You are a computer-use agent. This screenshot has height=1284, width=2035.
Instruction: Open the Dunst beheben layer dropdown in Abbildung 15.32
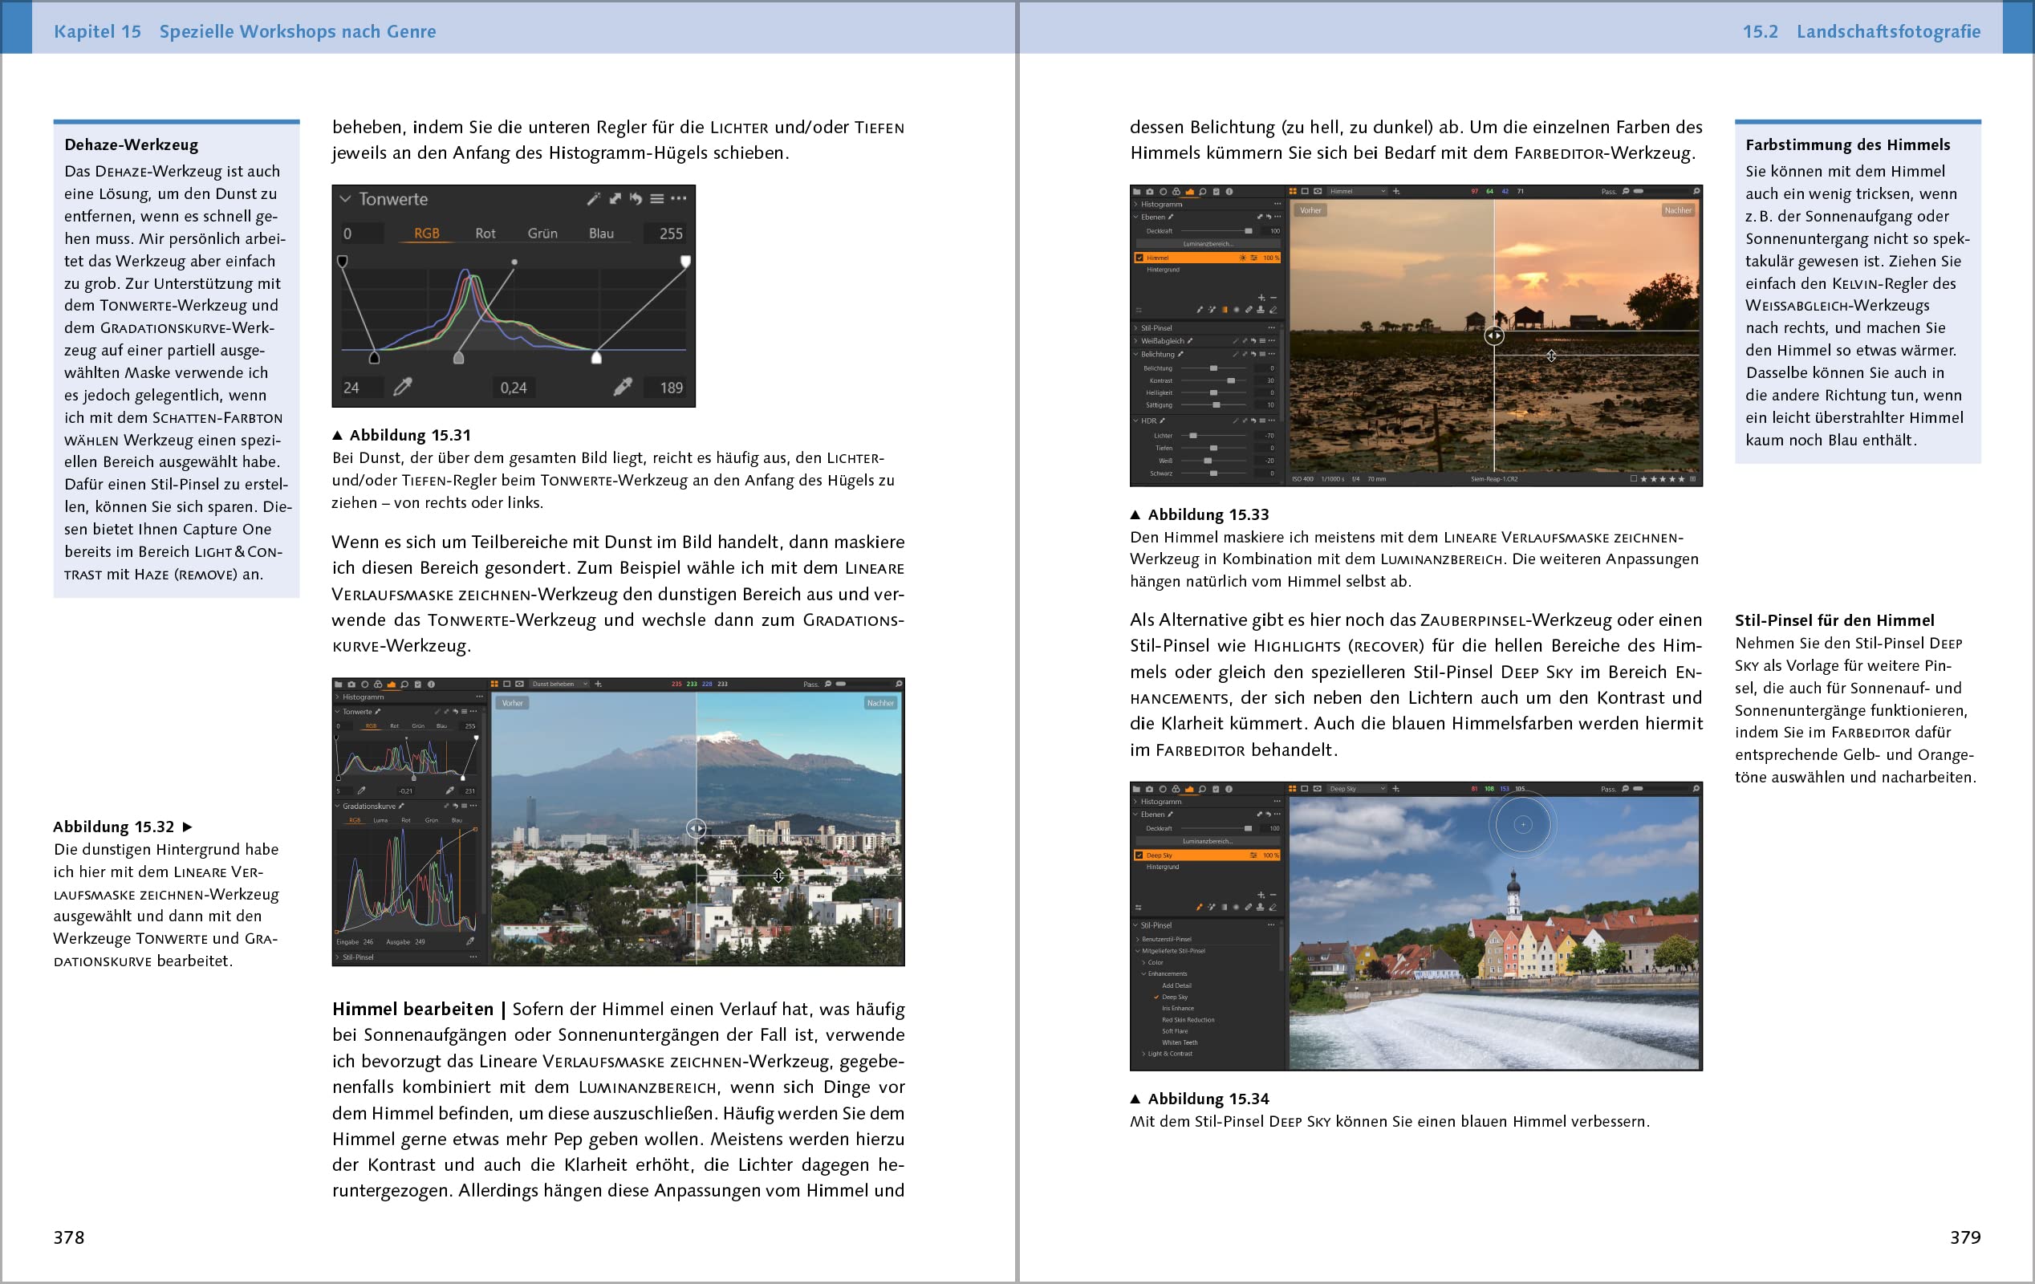(x=559, y=684)
